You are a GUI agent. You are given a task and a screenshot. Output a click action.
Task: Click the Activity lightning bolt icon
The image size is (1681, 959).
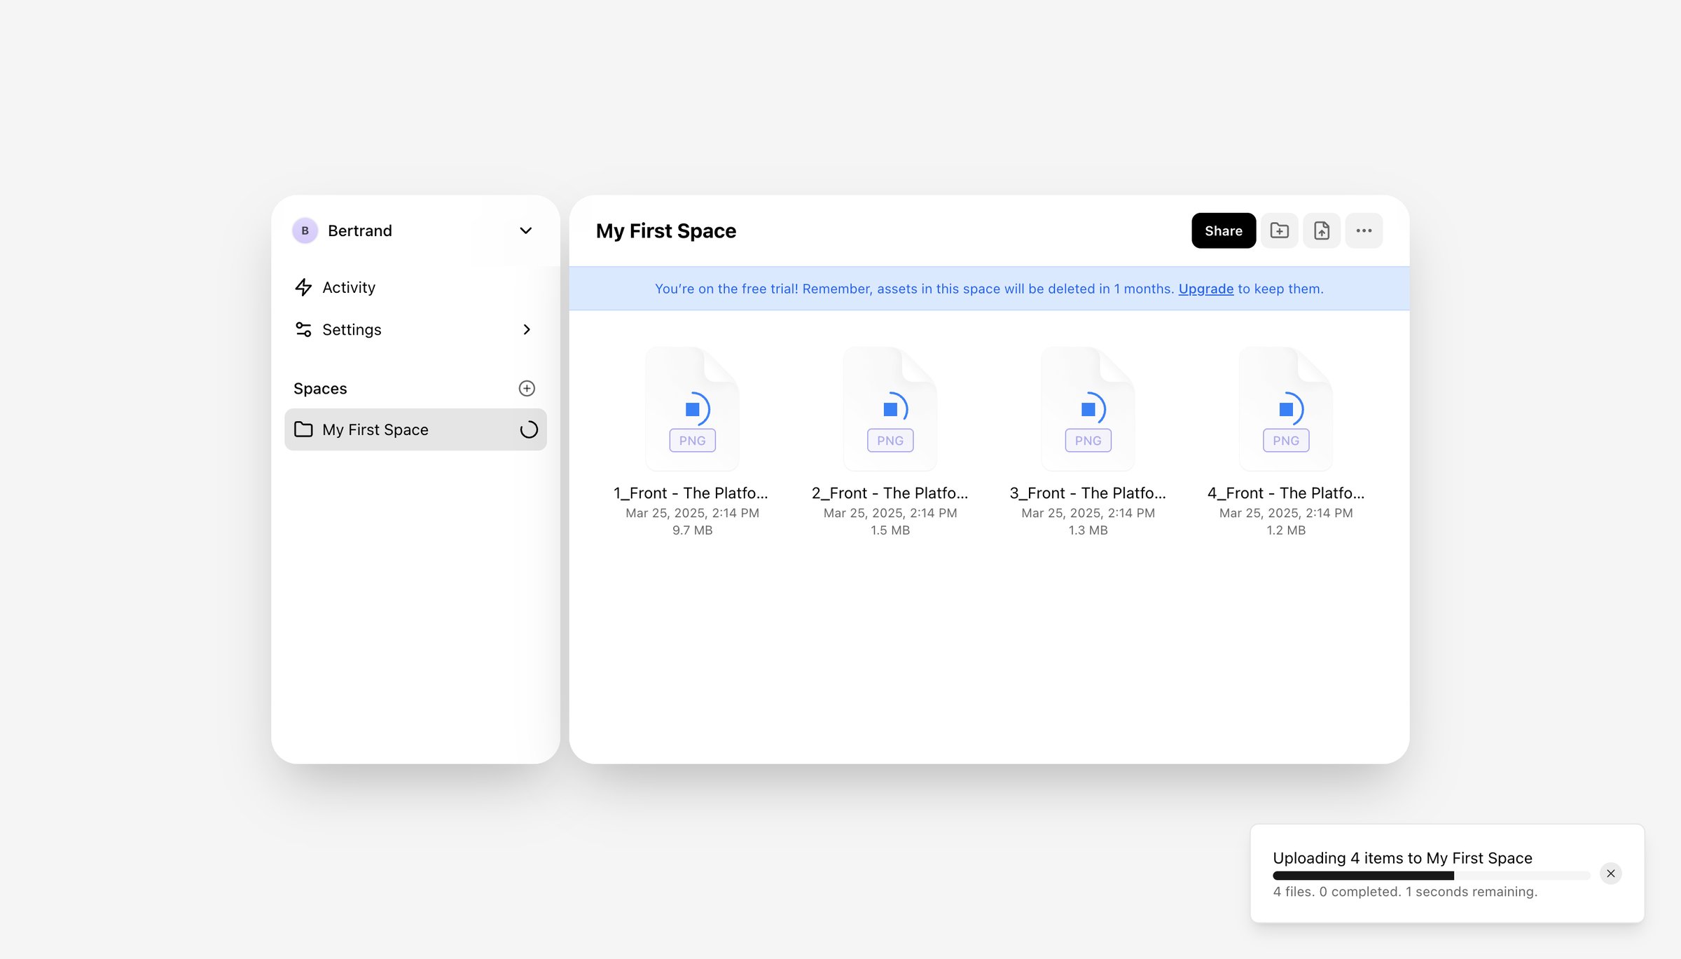pyautogui.click(x=303, y=287)
